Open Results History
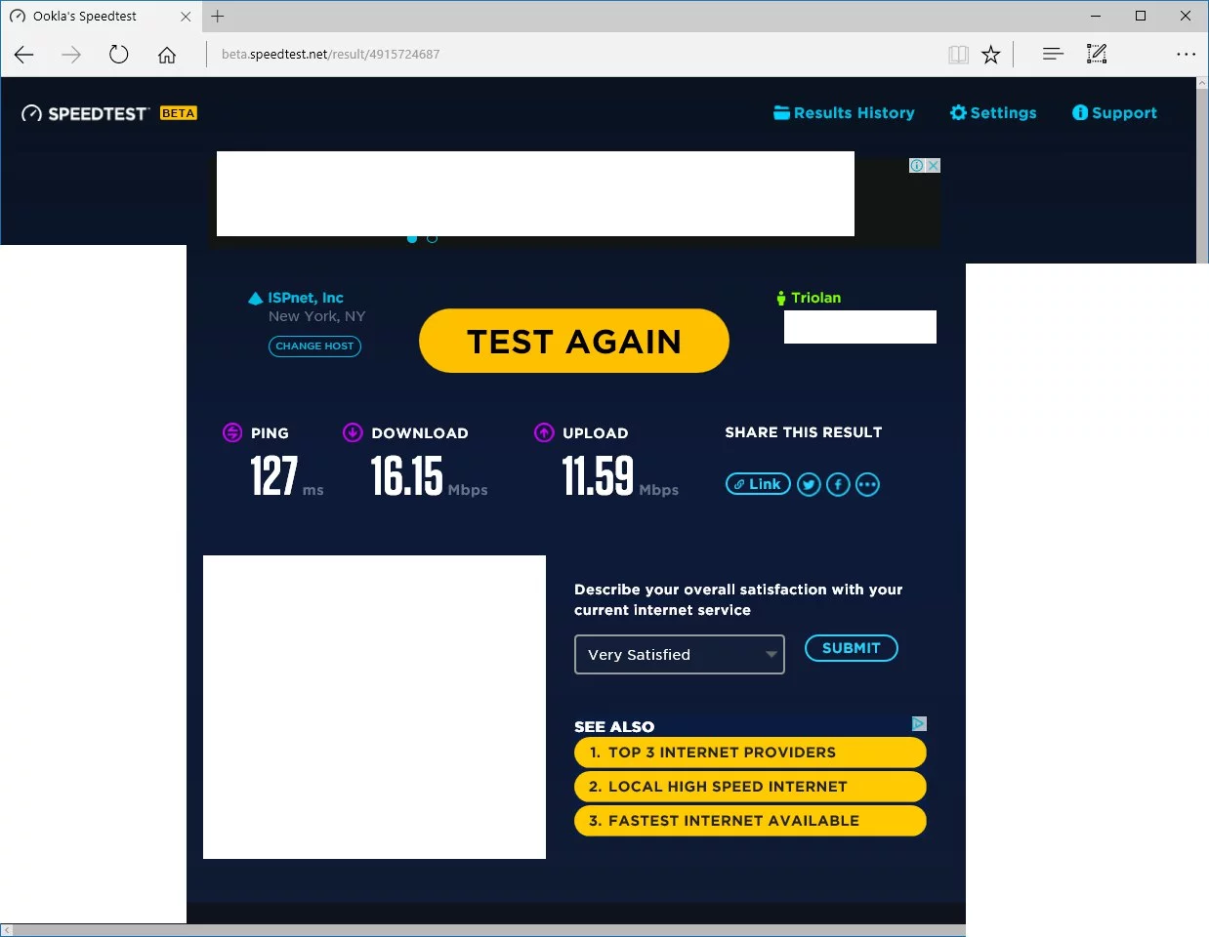 click(844, 113)
